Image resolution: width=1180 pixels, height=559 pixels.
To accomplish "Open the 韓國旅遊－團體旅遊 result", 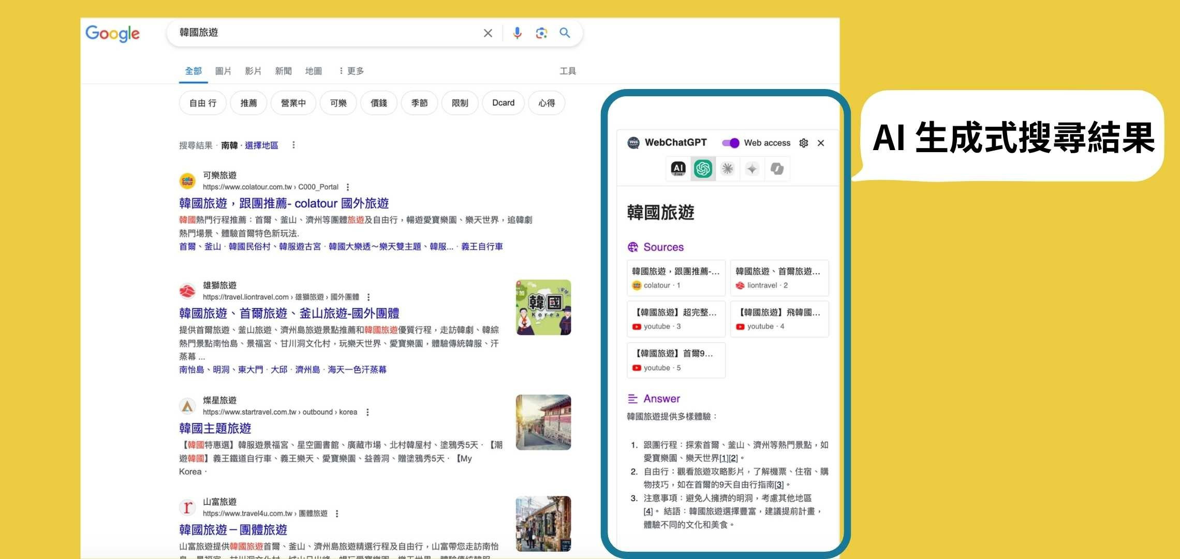I will click(233, 529).
